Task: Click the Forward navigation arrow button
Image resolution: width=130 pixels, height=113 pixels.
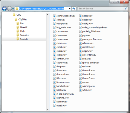Action: pyautogui.click(x=9, y=9)
